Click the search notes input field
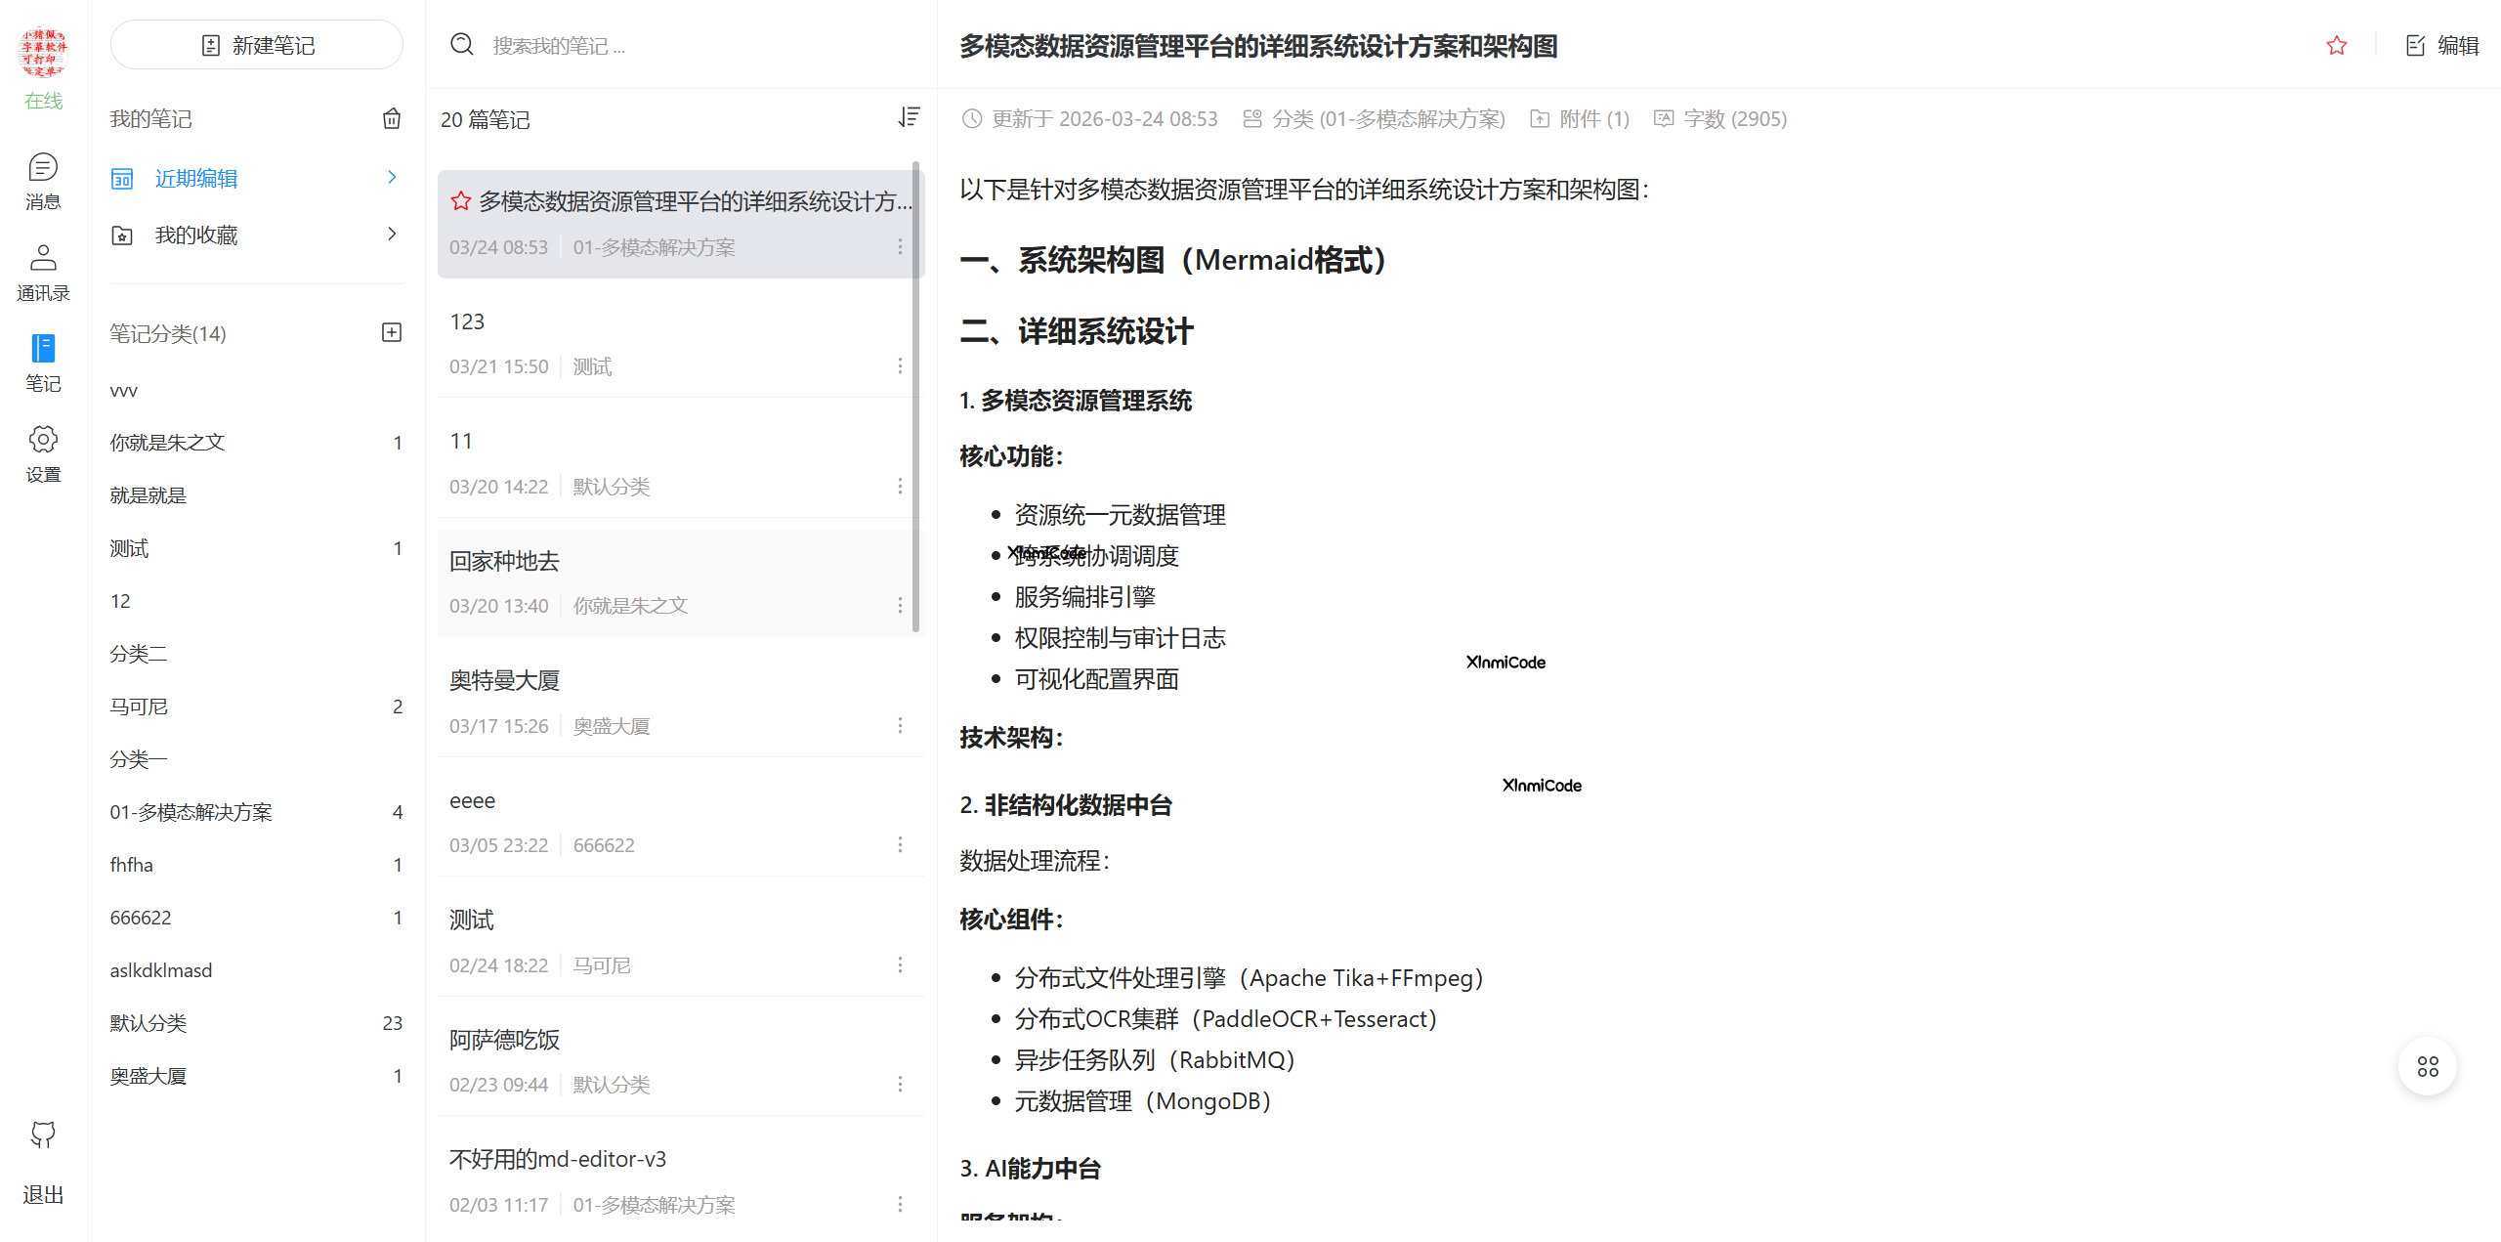2501x1242 pixels. click(635, 44)
